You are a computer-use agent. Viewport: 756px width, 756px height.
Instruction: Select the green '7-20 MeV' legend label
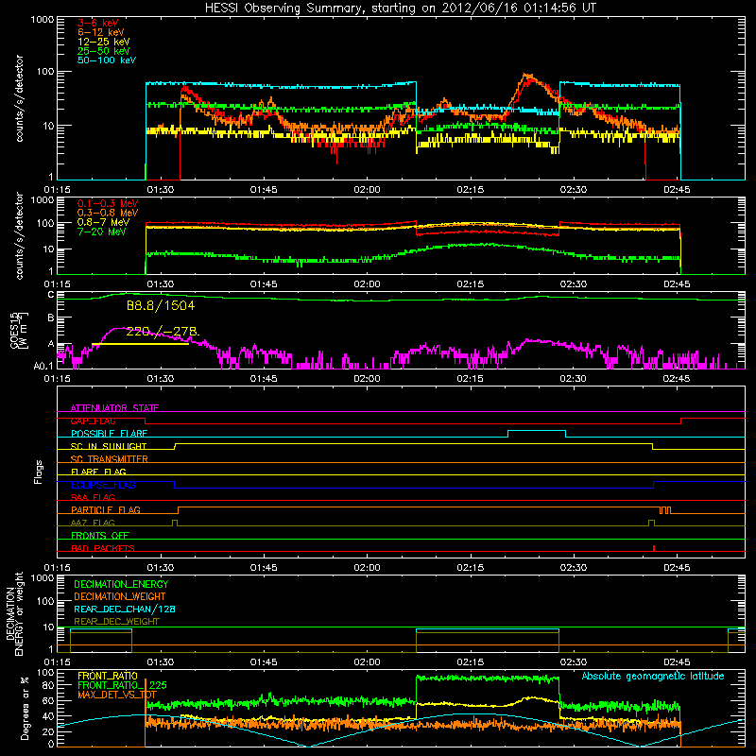[x=101, y=232]
